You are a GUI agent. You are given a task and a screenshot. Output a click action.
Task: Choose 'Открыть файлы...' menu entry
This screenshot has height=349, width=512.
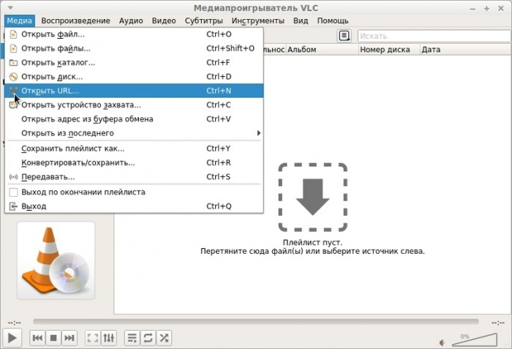click(x=134, y=48)
